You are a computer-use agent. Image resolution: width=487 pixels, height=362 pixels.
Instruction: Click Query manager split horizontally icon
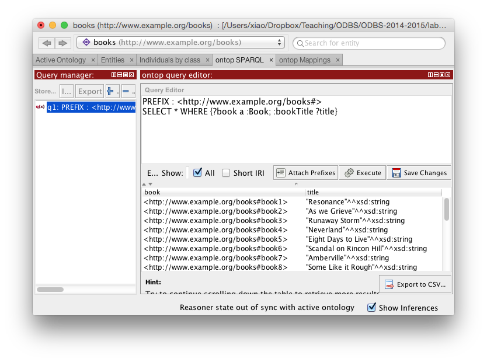[120, 75]
